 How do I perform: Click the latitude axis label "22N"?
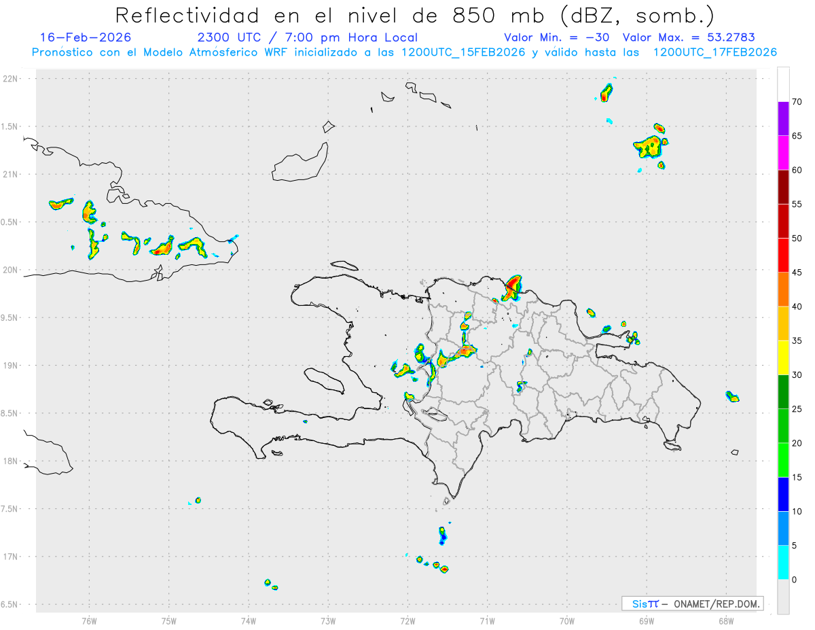(x=11, y=79)
